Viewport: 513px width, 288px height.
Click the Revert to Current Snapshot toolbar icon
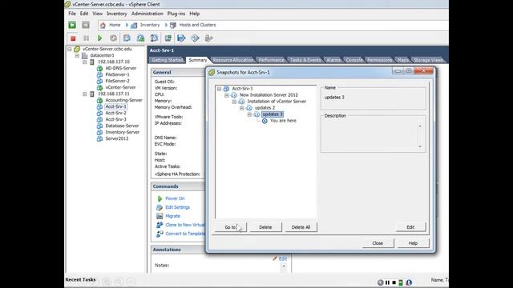[140, 38]
